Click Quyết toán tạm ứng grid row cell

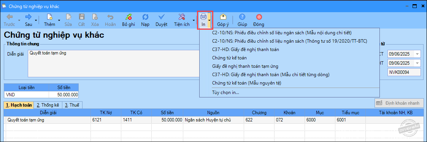[48, 120]
